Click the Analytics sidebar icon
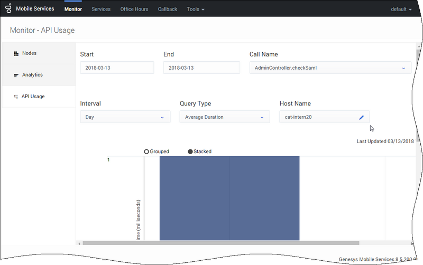423x265 pixels. click(16, 75)
